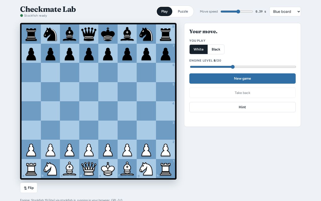Select the white king on e1
Image resolution: width=321 pixels, height=201 pixels.
[108, 169]
